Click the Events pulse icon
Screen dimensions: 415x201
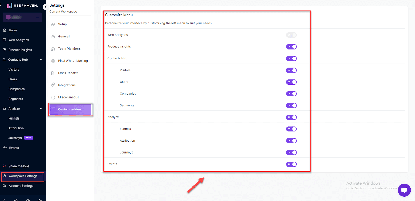pyautogui.click(x=5, y=148)
